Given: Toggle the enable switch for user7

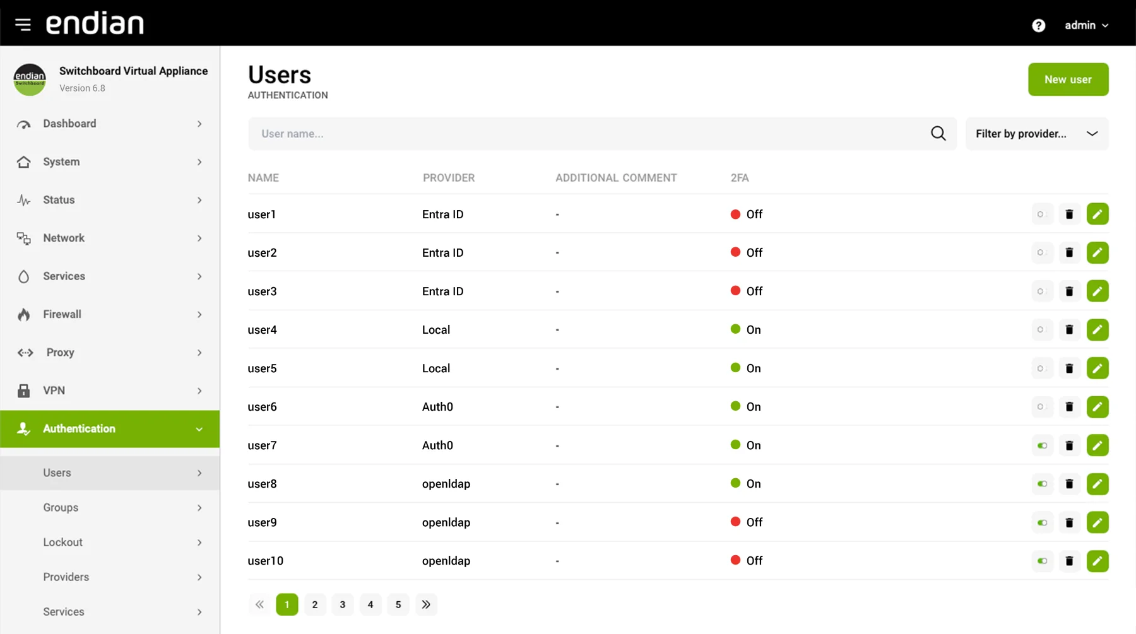Looking at the screenshot, I should 1042,445.
